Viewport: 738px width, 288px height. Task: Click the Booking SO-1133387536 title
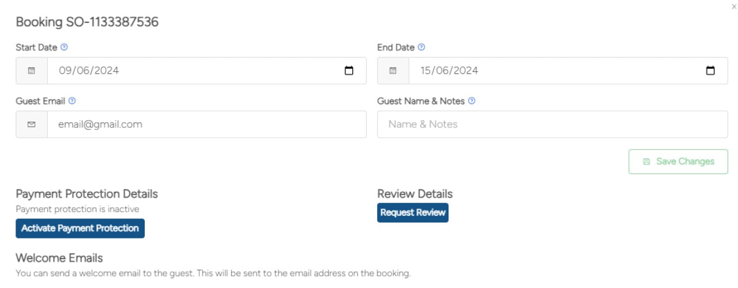(x=87, y=22)
